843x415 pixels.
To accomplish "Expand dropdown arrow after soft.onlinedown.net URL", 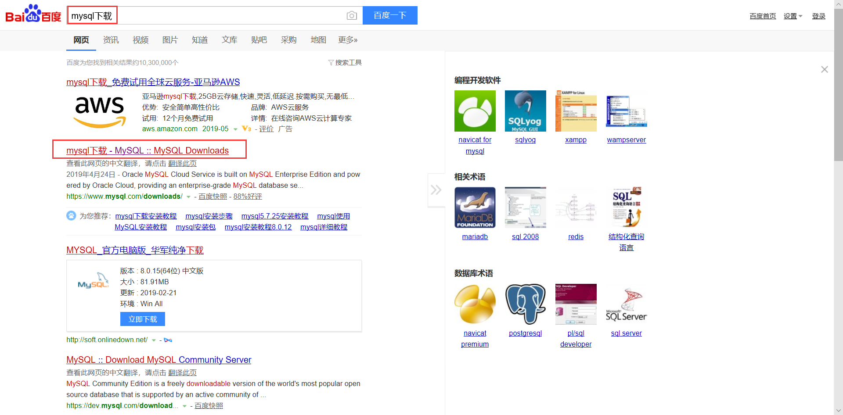I will (154, 340).
